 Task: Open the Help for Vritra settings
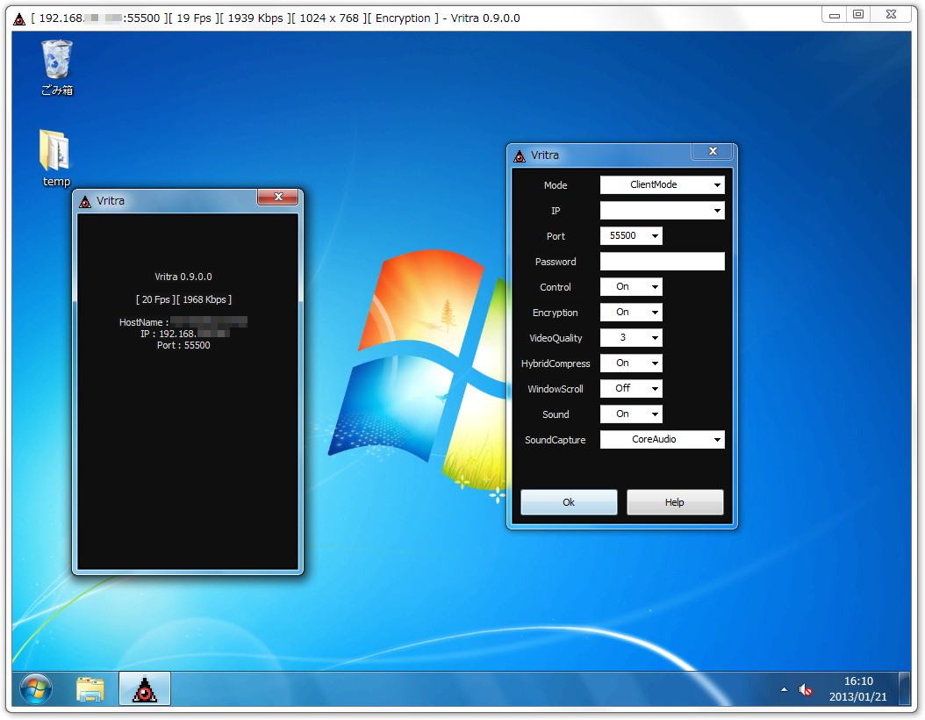coord(674,501)
